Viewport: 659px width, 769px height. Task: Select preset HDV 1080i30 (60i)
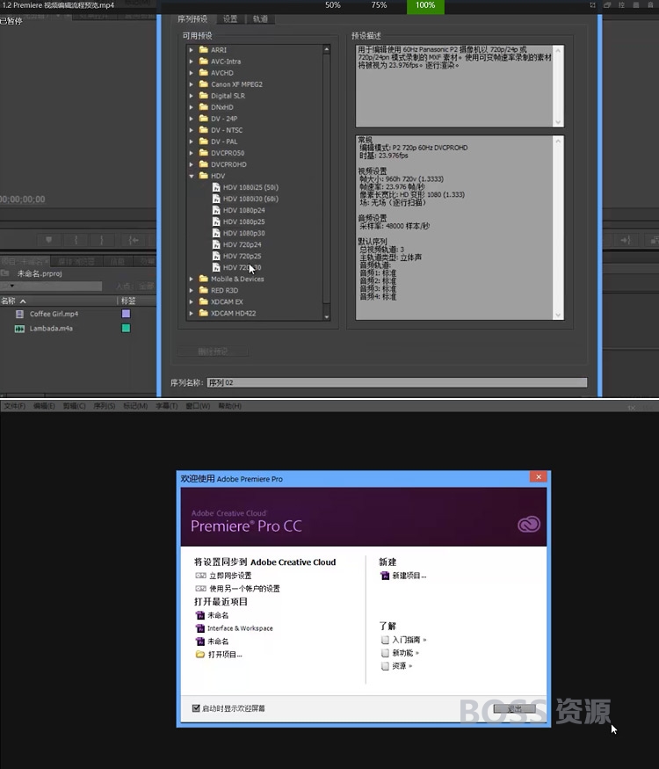250,199
